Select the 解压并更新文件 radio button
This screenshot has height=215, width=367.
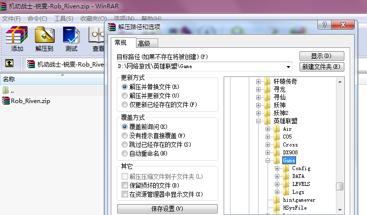[x=125, y=96]
